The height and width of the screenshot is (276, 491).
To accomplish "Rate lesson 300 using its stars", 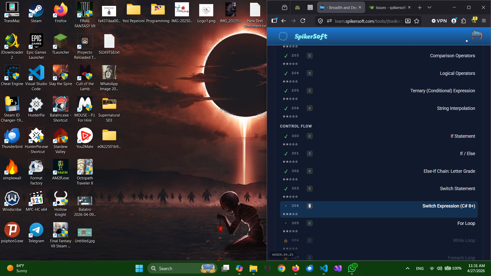I will [x=290, y=144].
